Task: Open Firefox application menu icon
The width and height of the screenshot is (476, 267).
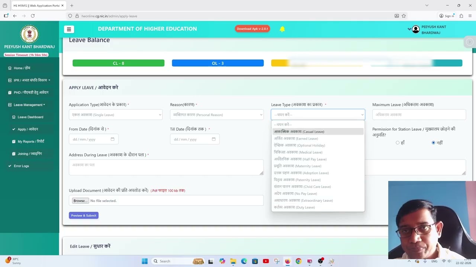Action: pos(470,16)
